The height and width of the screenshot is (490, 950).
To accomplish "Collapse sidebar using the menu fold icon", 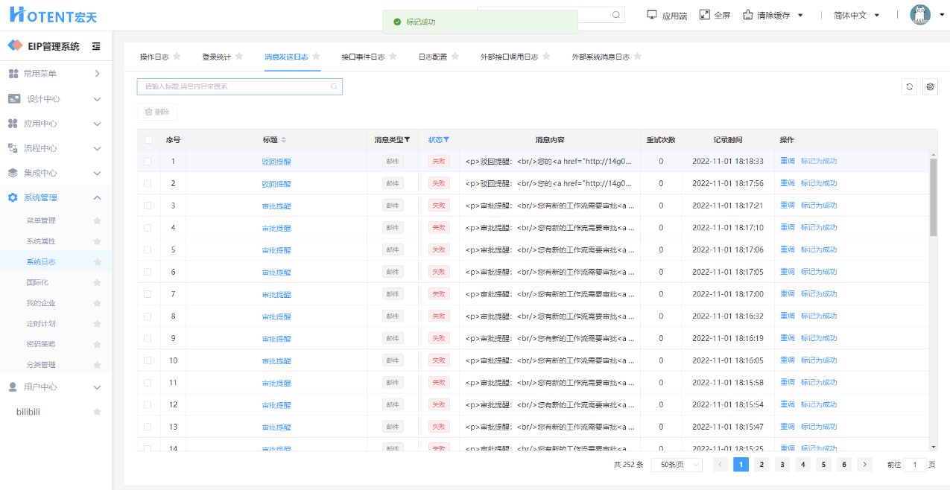I will (x=96, y=46).
